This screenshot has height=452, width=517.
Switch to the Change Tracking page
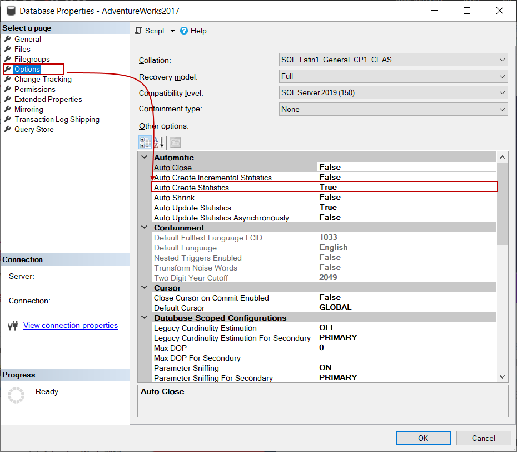pos(43,79)
